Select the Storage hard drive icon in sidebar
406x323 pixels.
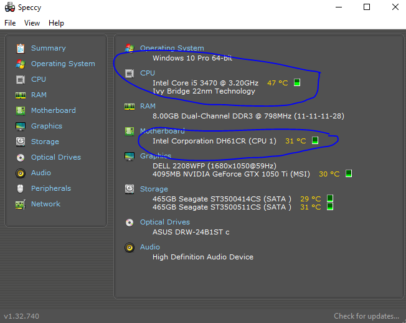(x=21, y=142)
